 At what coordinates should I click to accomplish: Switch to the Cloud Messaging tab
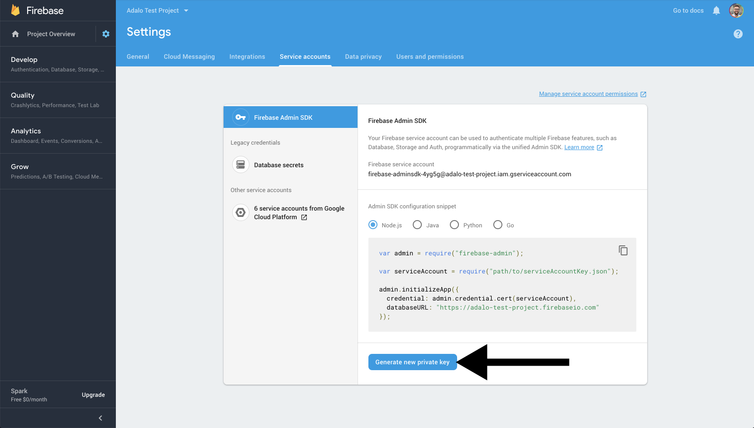pyautogui.click(x=189, y=56)
